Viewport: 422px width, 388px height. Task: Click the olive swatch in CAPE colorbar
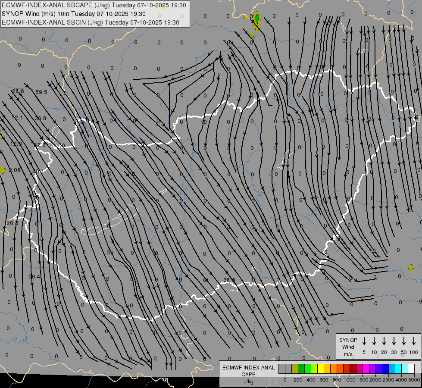pos(295,369)
